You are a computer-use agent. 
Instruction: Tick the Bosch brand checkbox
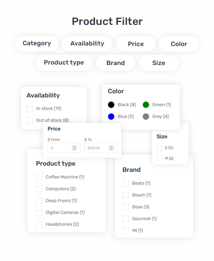(x=126, y=195)
